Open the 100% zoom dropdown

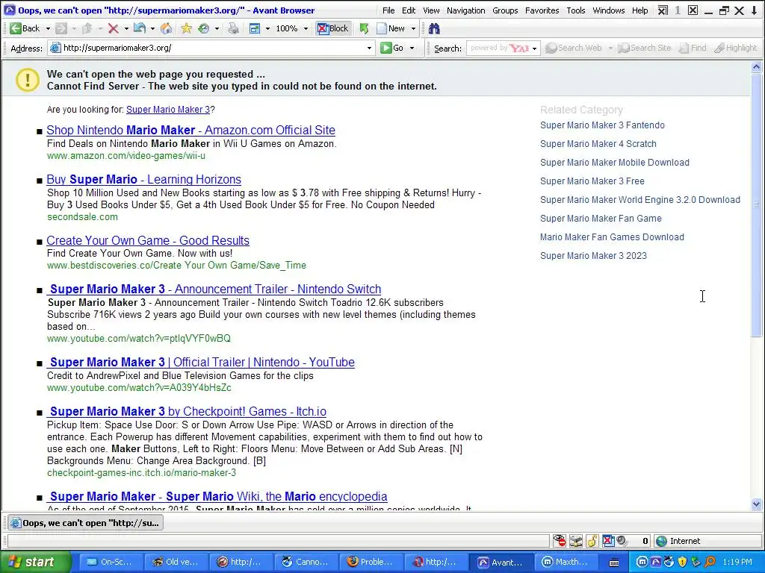click(306, 29)
